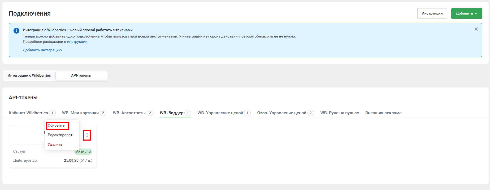The image size is (490, 190).
Task: Switch to WB: Автоответы tab
Action: coord(133,113)
